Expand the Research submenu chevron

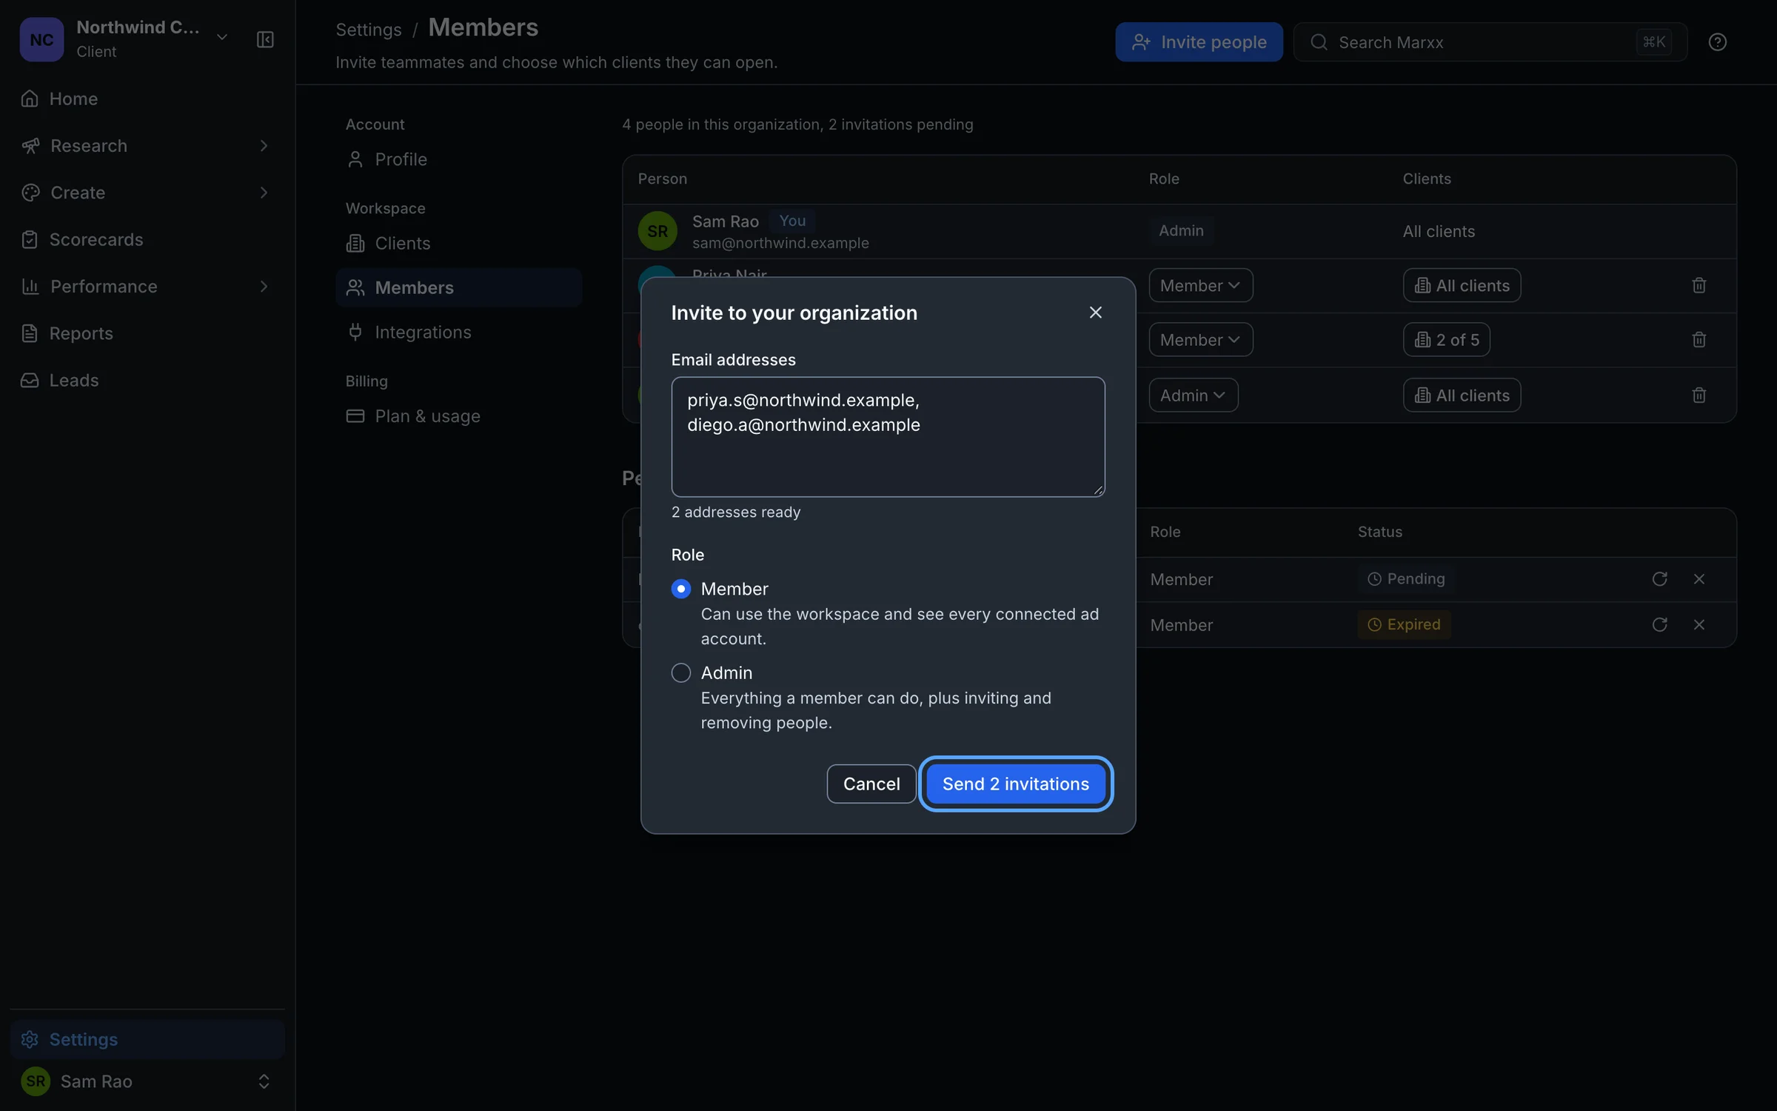[264, 146]
